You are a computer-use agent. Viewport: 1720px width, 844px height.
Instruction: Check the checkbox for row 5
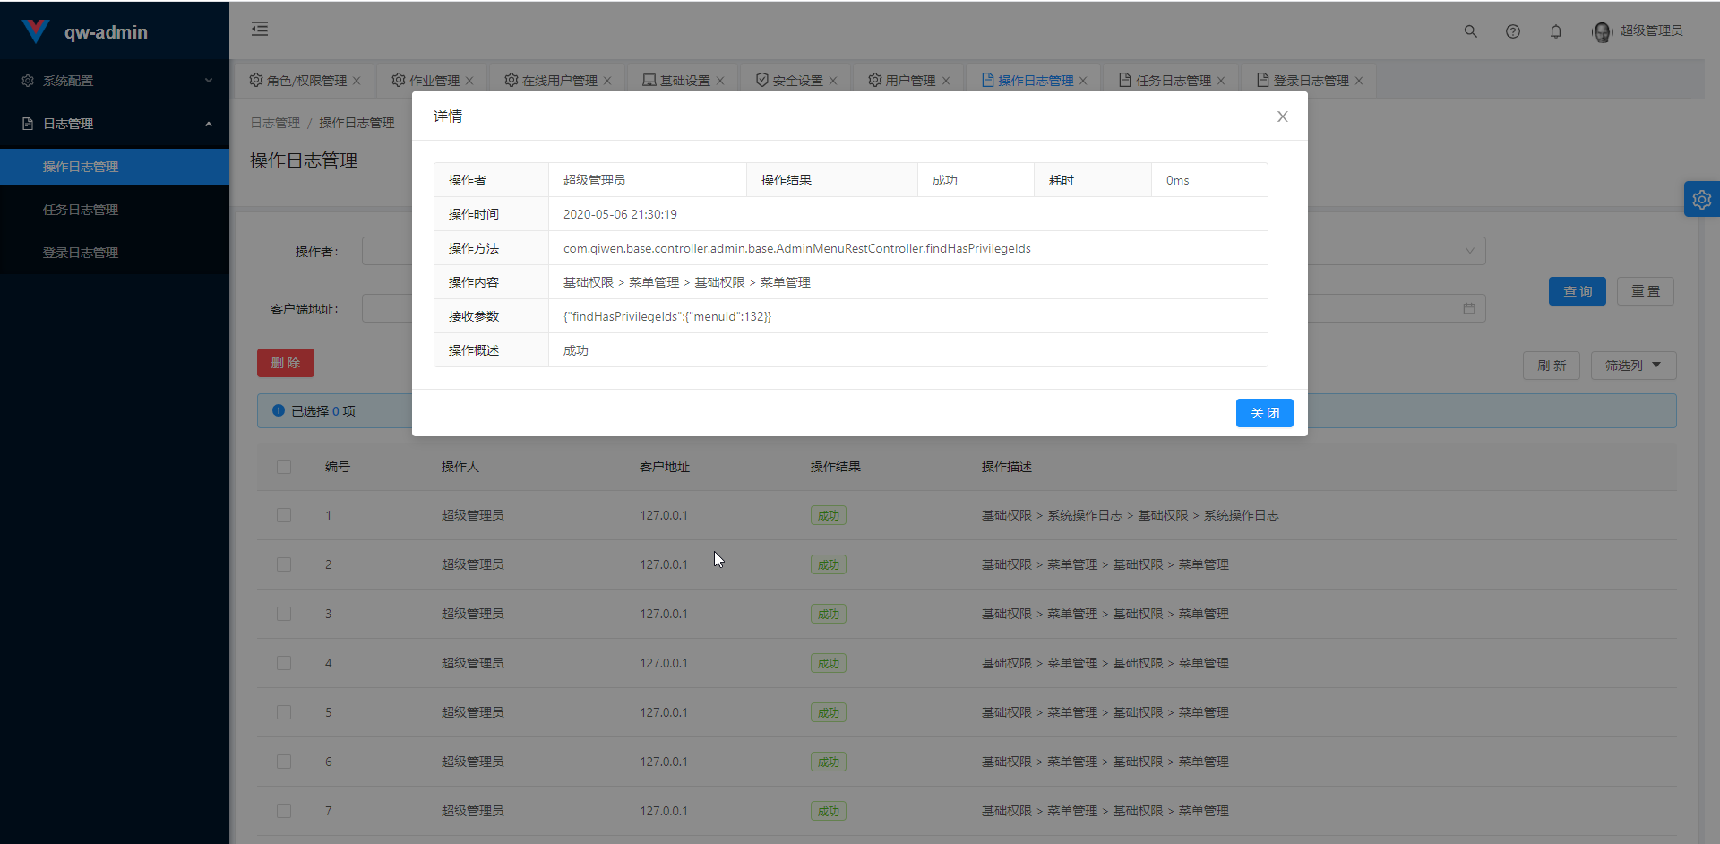click(284, 712)
